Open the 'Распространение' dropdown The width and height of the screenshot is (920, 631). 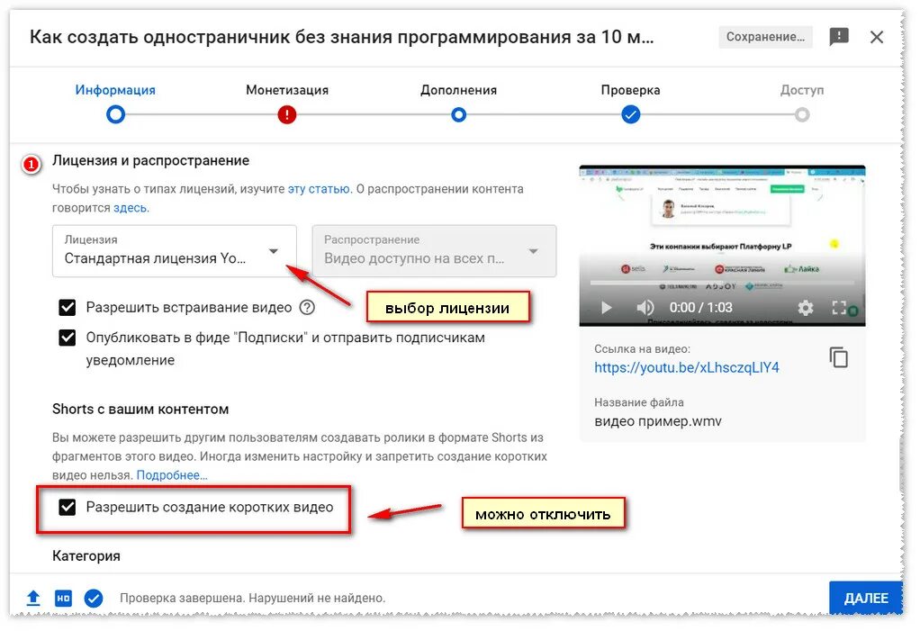point(434,251)
